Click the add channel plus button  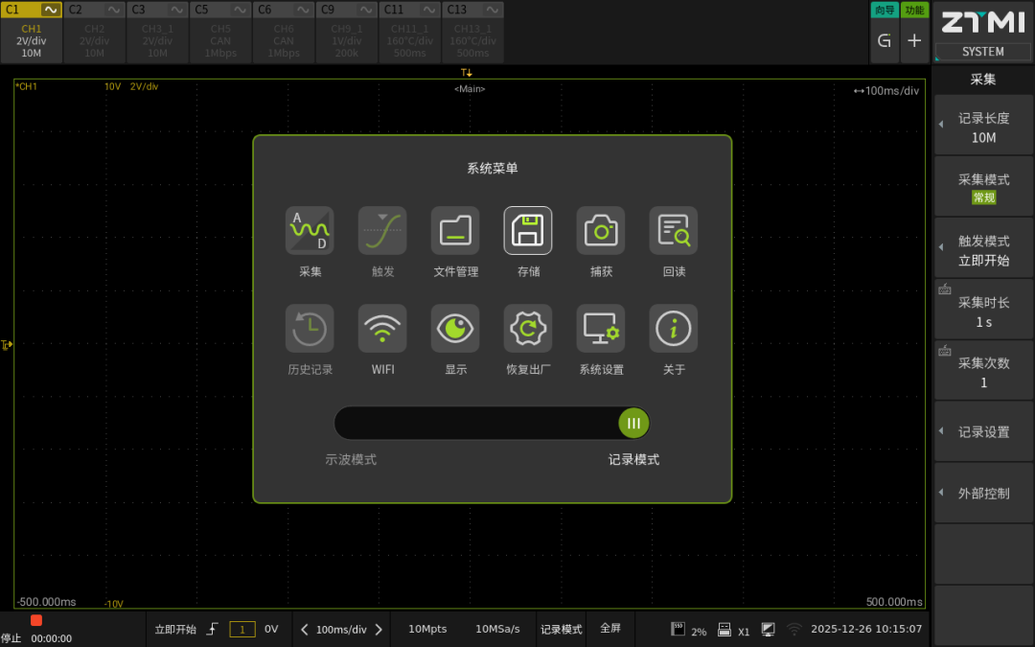[914, 40]
